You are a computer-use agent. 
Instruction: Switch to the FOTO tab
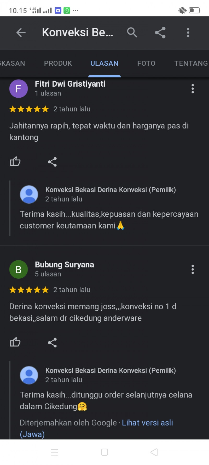[x=146, y=63]
